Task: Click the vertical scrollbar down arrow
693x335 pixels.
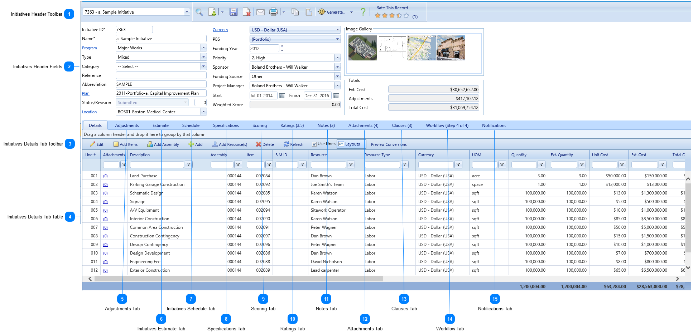Action: [688, 267]
